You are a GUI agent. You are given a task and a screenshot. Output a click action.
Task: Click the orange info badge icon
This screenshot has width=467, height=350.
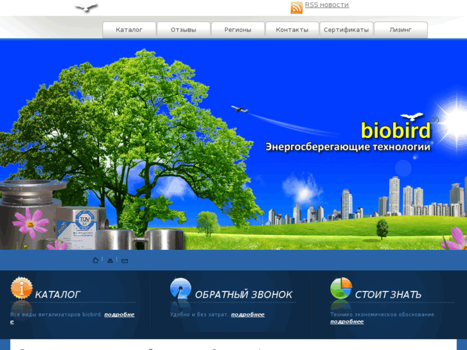[21, 288]
